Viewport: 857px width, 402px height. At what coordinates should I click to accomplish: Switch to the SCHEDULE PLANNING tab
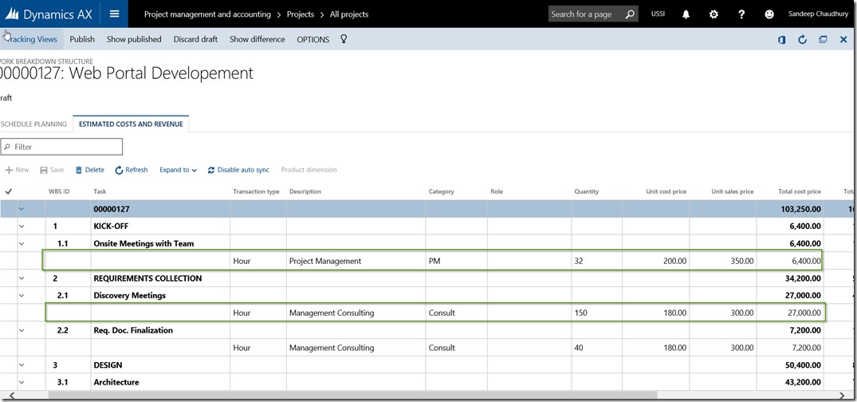[33, 124]
